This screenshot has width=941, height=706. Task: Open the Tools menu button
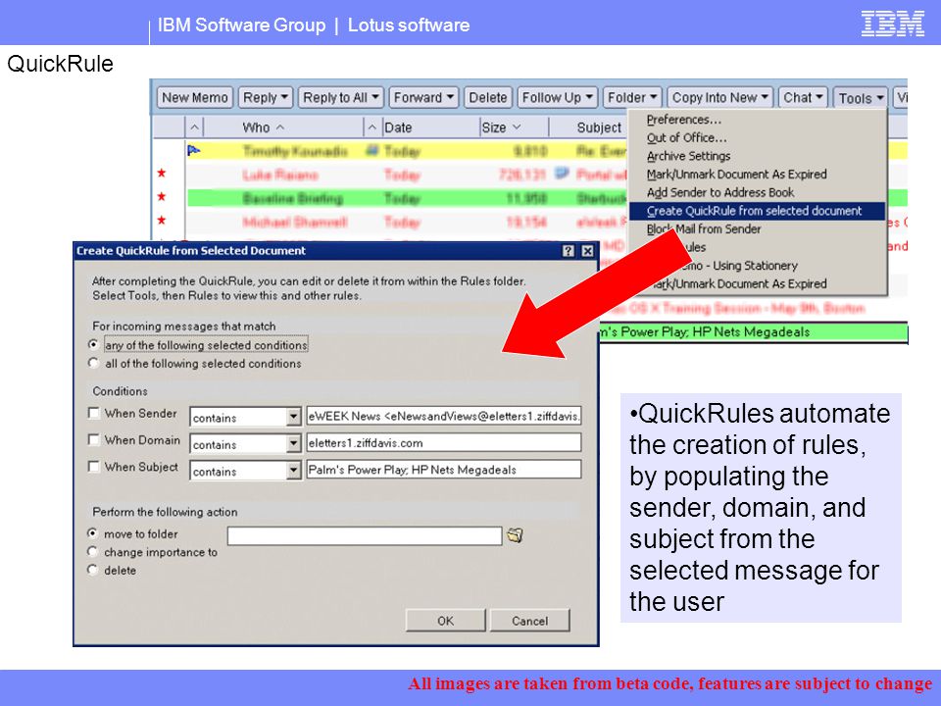(x=861, y=98)
